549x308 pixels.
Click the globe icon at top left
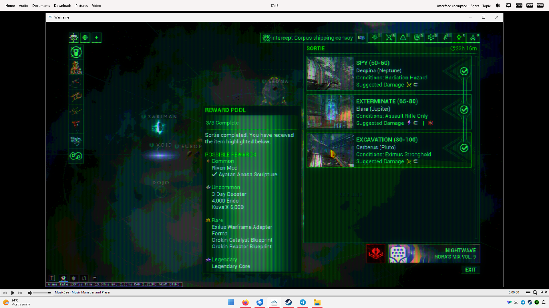pos(85,38)
